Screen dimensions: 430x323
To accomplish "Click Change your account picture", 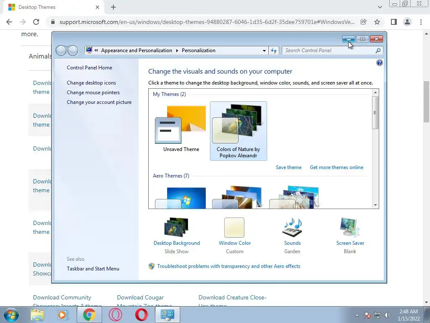I will (99, 102).
